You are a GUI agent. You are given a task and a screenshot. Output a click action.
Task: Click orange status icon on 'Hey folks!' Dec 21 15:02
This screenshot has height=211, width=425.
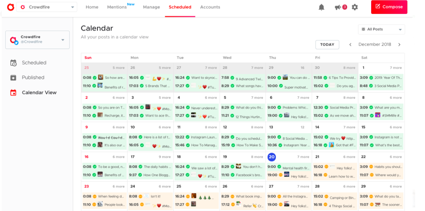[326, 167]
